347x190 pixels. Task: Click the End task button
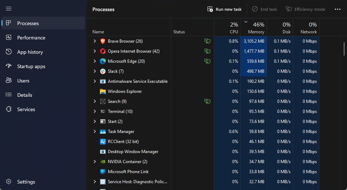(264, 9)
